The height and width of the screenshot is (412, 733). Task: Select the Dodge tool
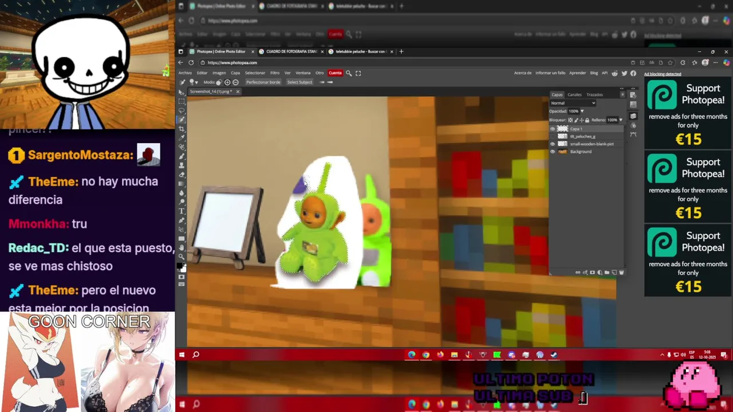pyautogui.click(x=182, y=202)
